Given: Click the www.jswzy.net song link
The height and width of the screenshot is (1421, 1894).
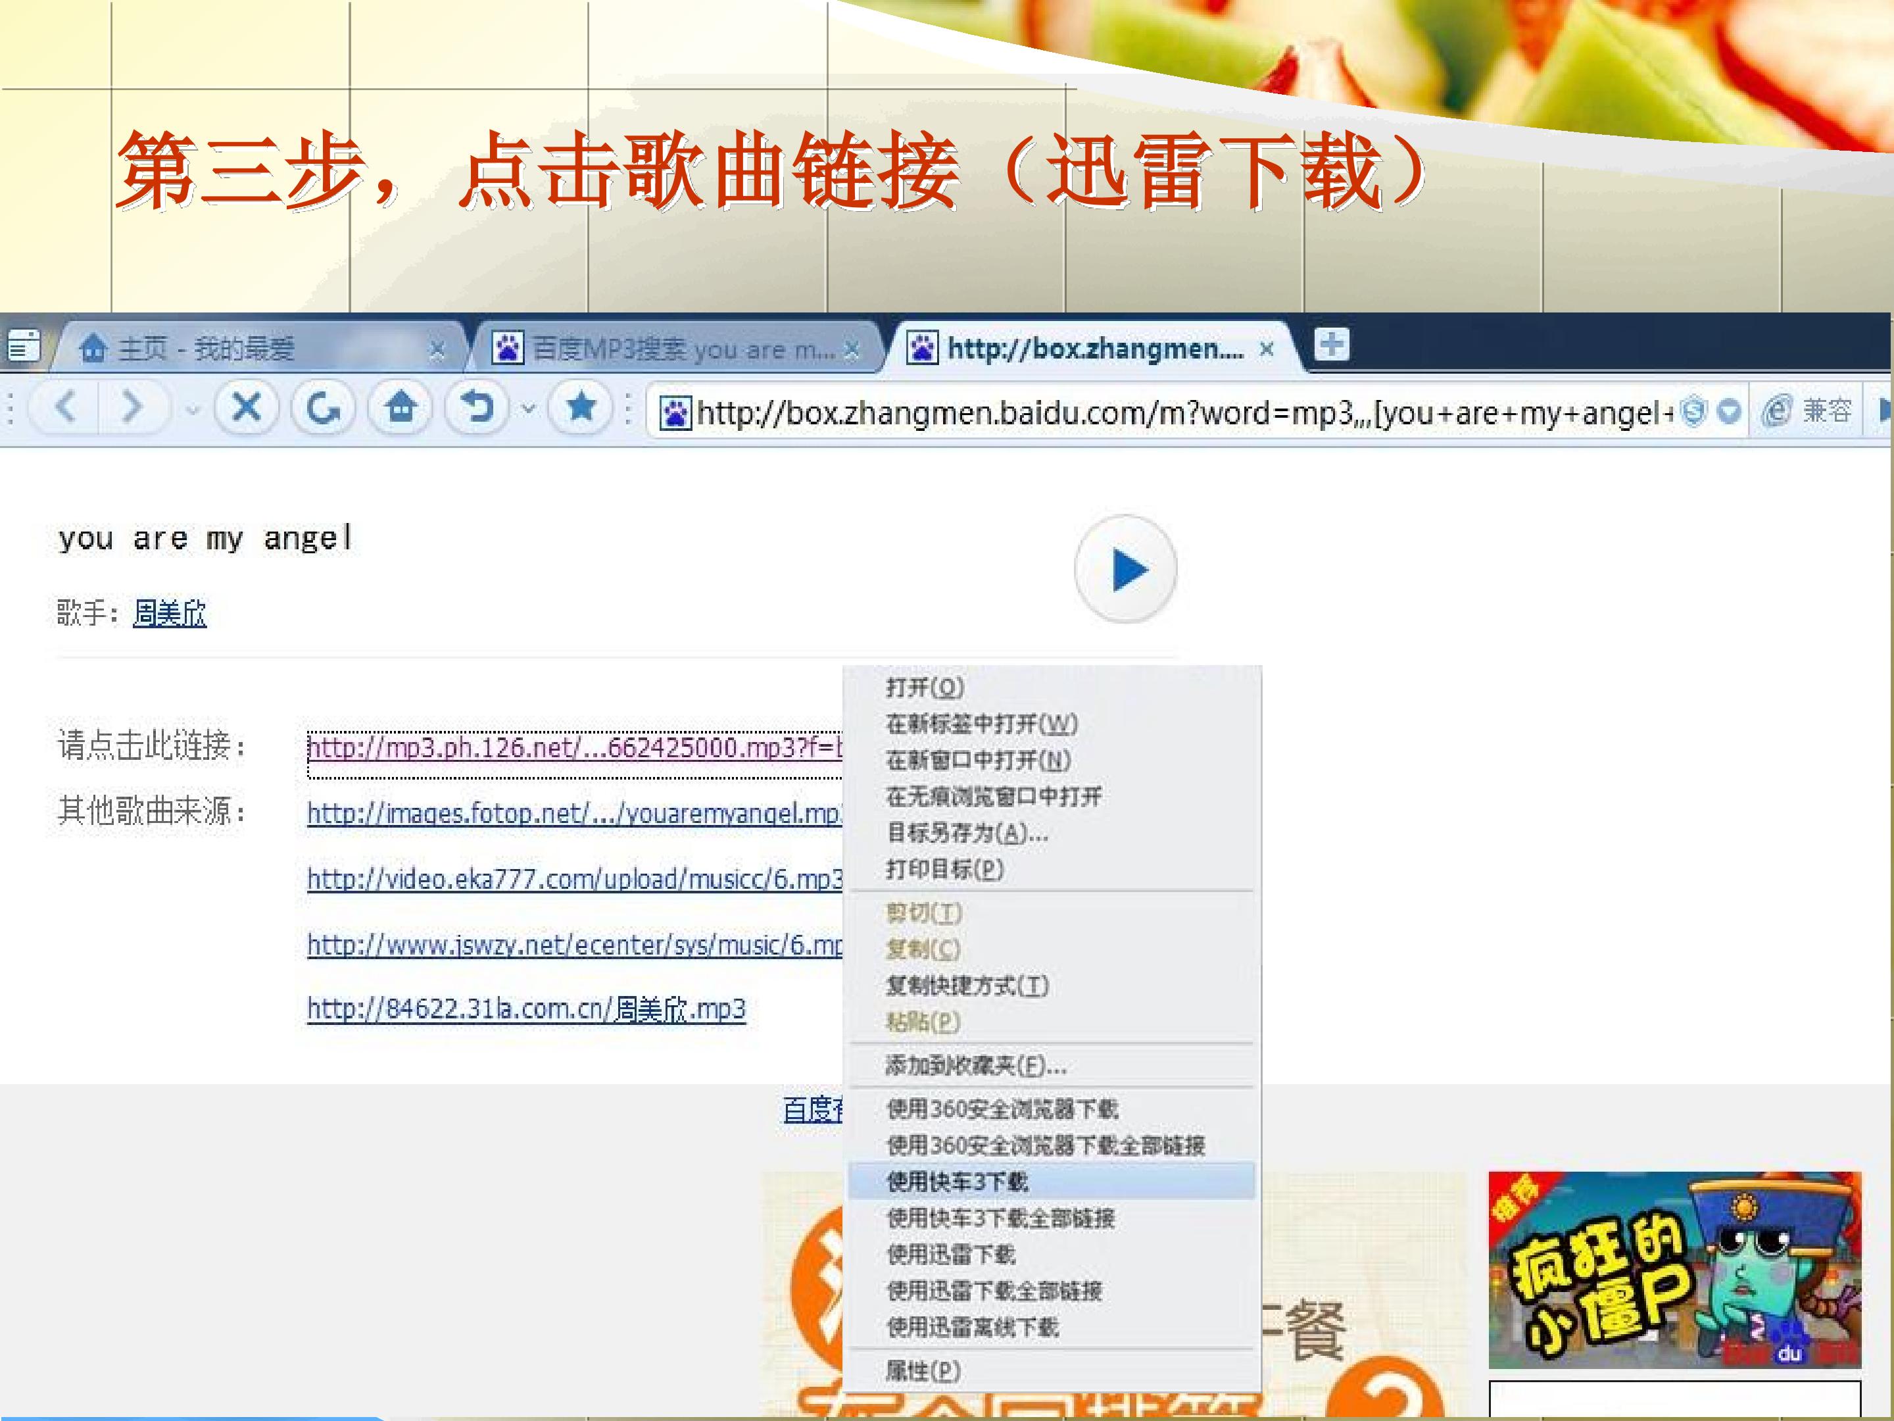Looking at the screenshot, I should point(575,944).
